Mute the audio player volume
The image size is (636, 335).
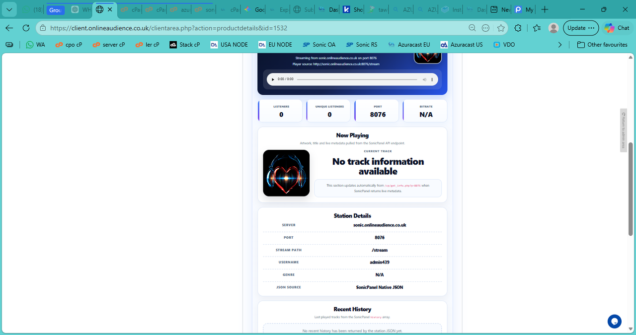(x=424, y=79)
